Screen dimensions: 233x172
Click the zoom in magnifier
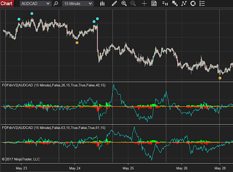click(124, 4)
